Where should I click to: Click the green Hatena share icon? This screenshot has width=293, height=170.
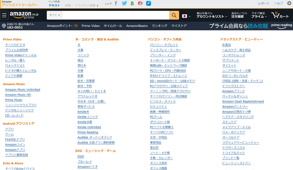tap(132, 3)
